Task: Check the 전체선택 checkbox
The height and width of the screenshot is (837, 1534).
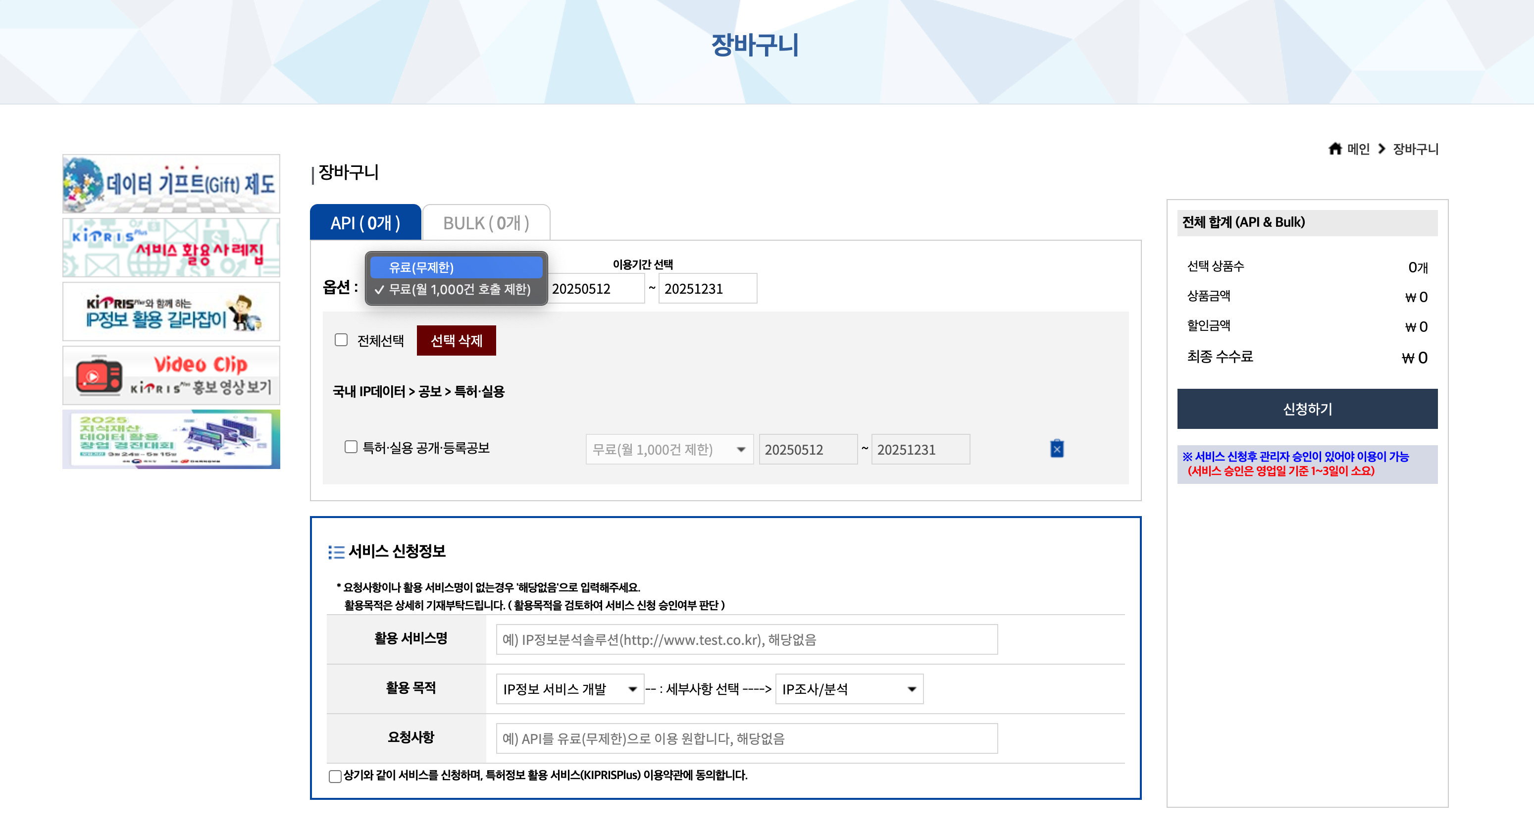Action: 341,340
